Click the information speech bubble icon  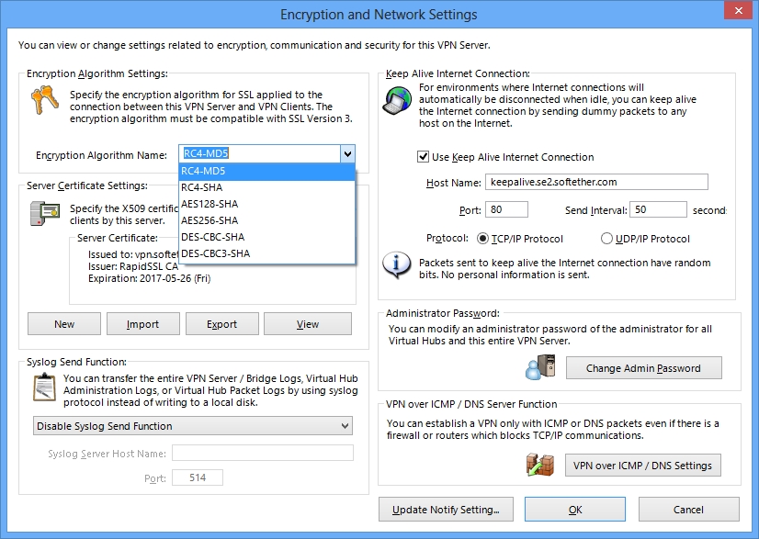coord(396,265)
